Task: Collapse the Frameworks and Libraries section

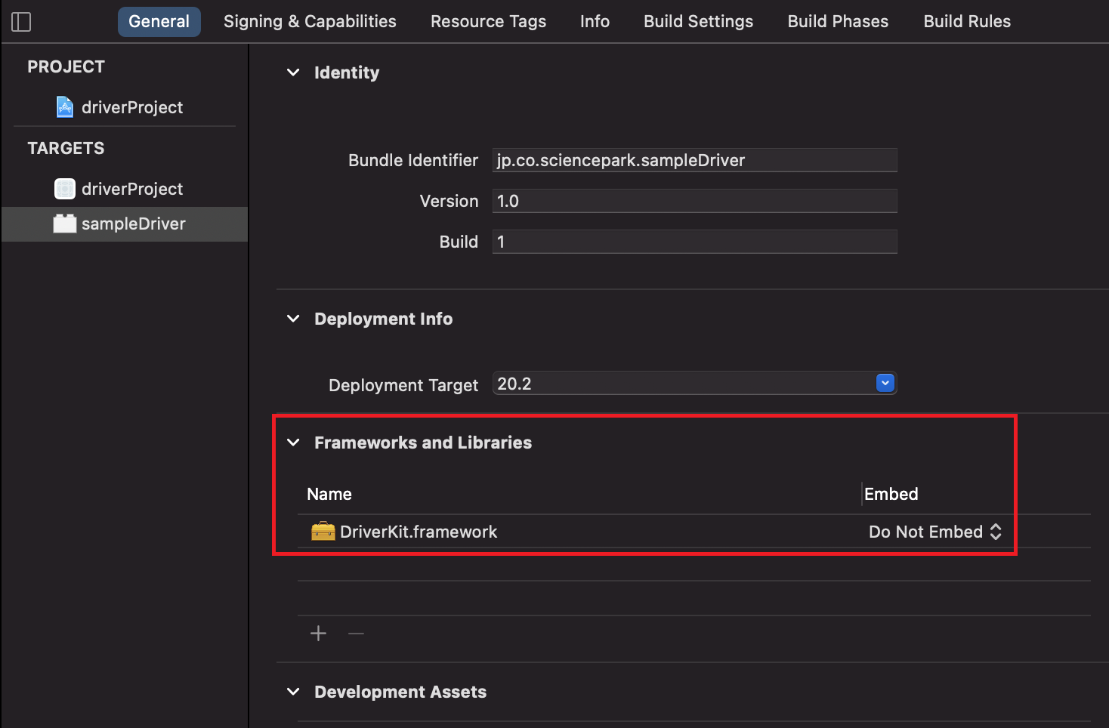Action: [293, 443]
